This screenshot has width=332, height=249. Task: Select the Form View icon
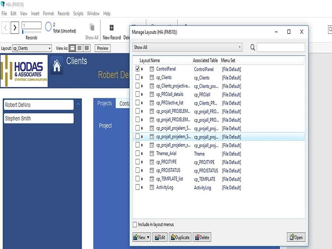click(x=72, y=48)
